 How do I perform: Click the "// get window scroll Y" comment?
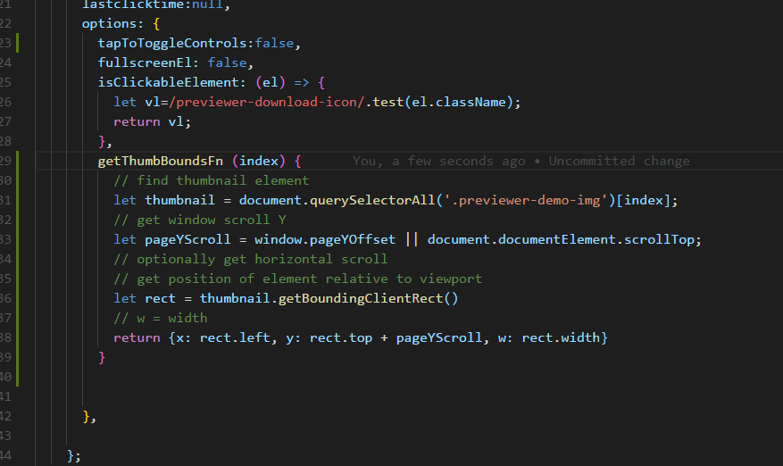pos(200,220)
